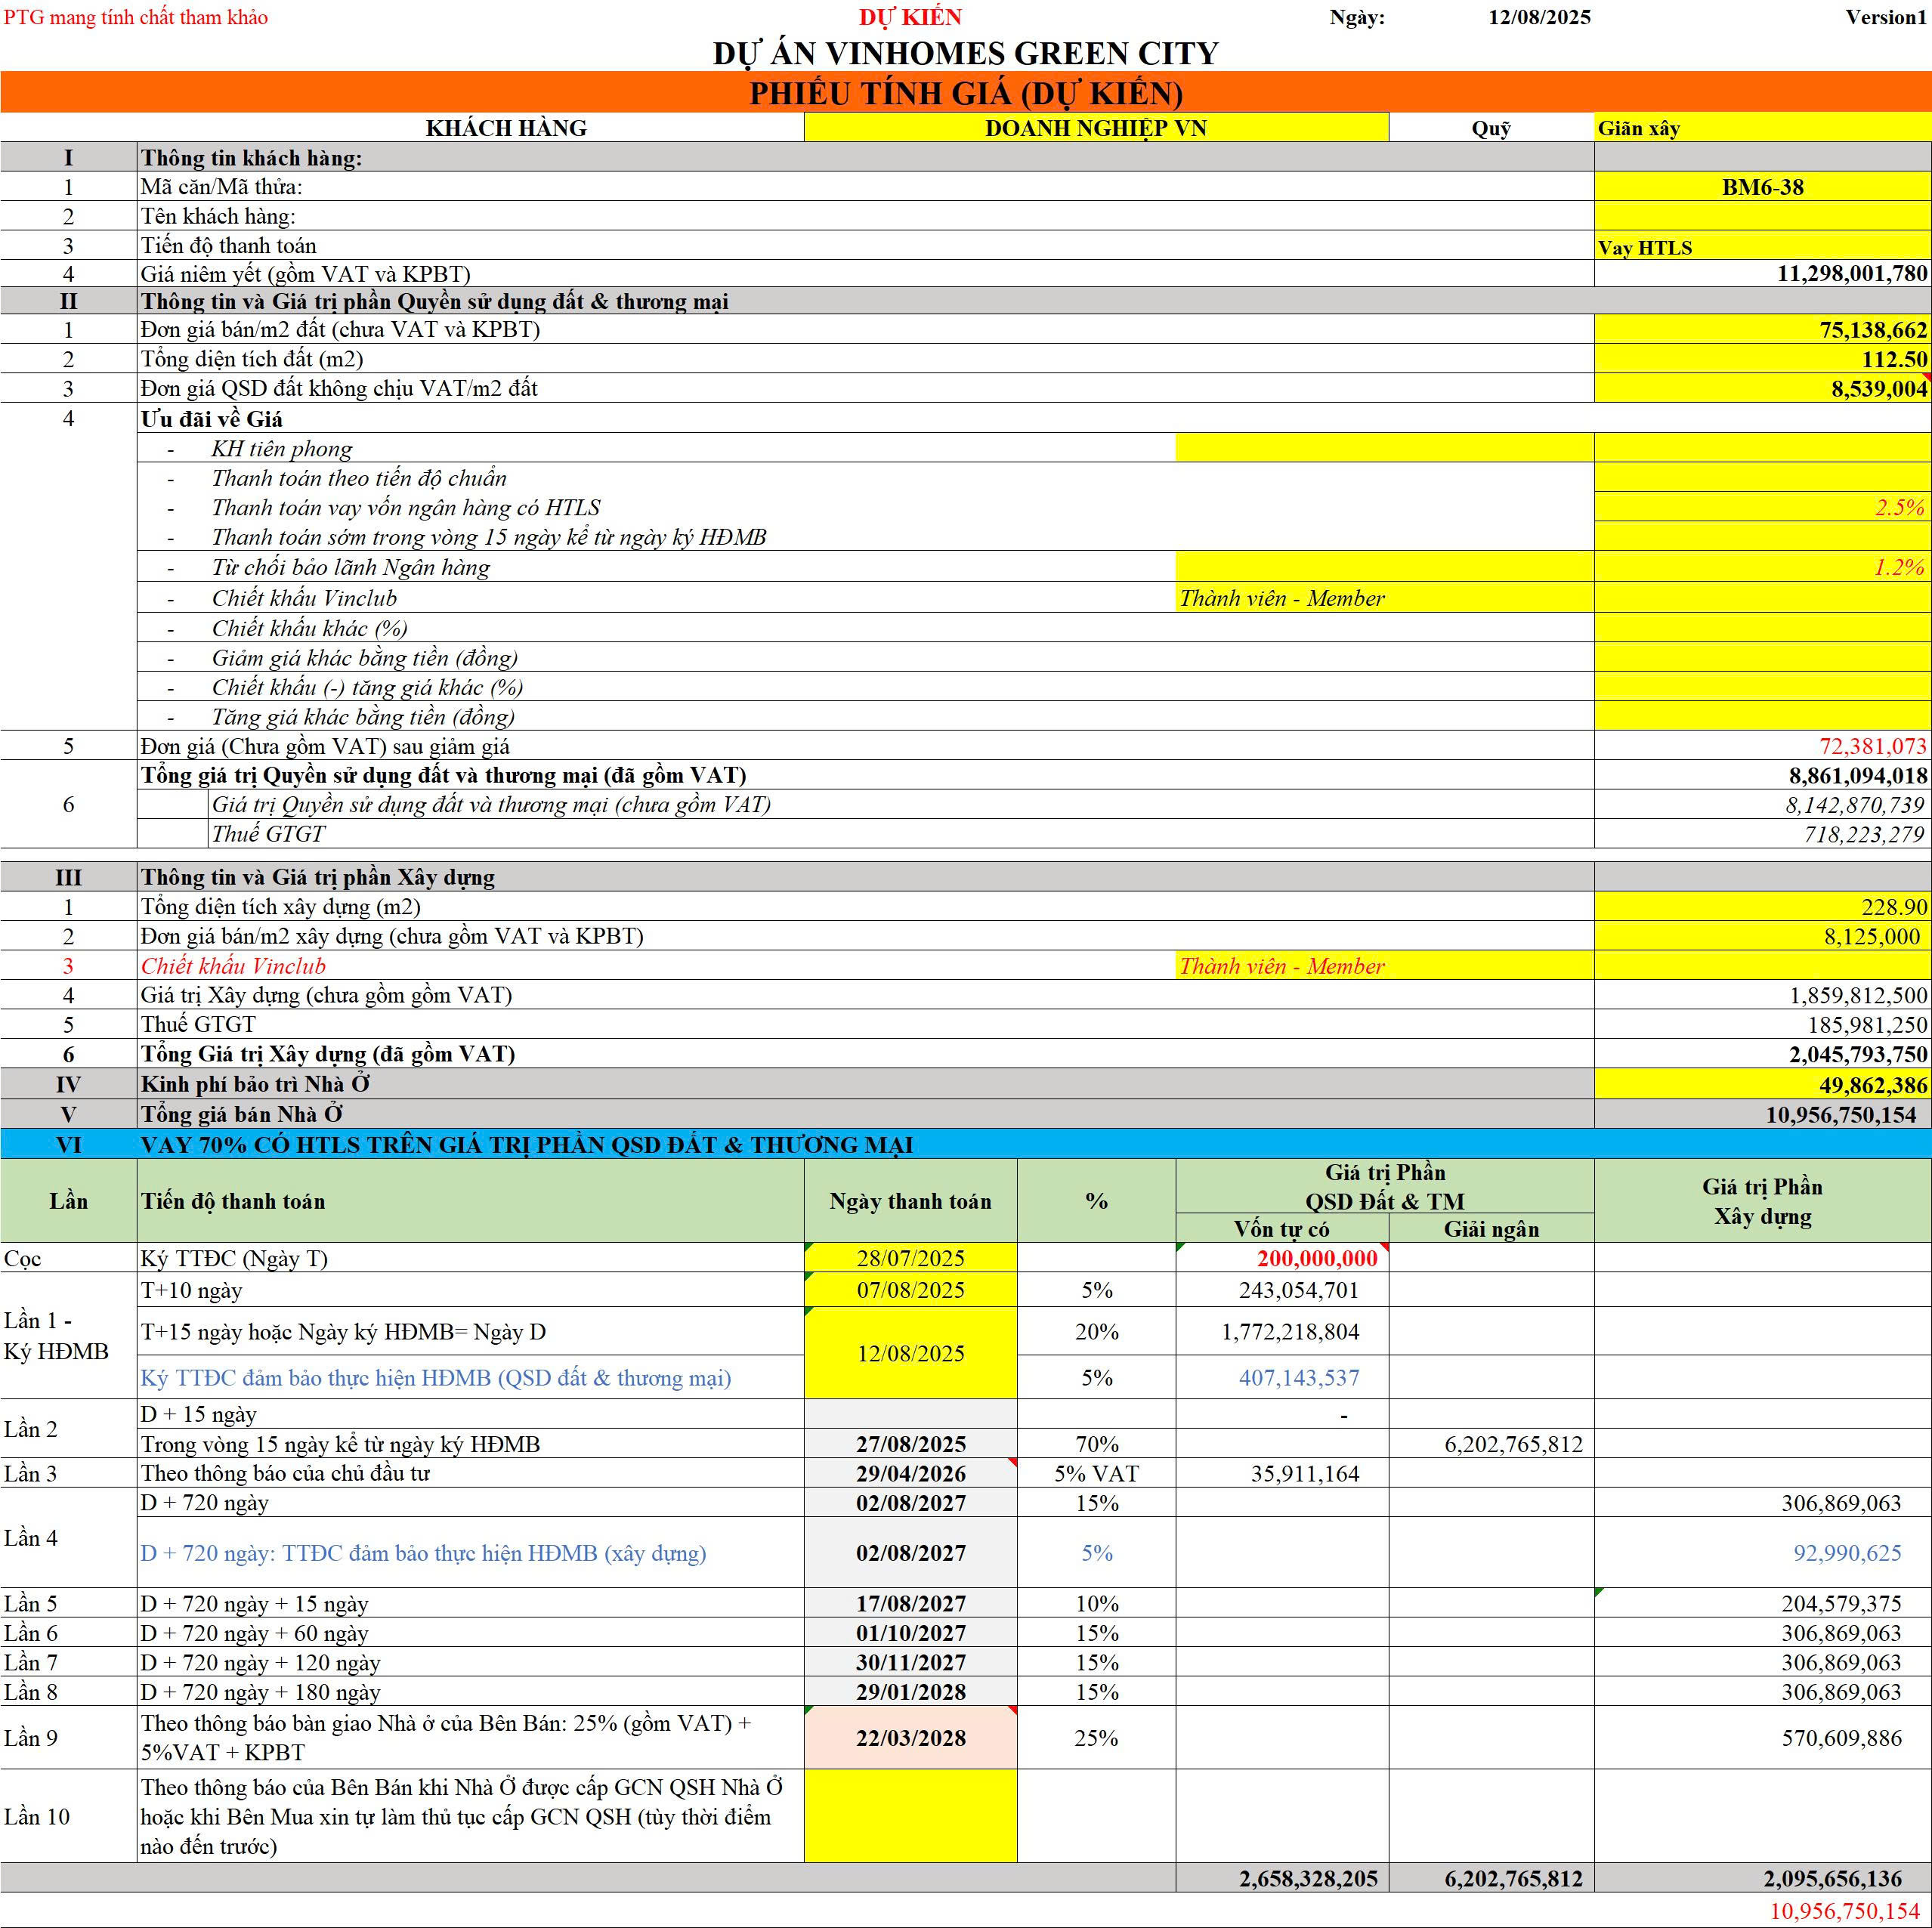The width and height of the screenshot is (1932, 1928).
Task: Click Lần 5 date 17/08/2027
Action: (910, 1604)
